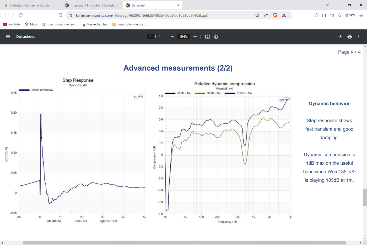Toggle the VPN button

(x=350, y=15)
